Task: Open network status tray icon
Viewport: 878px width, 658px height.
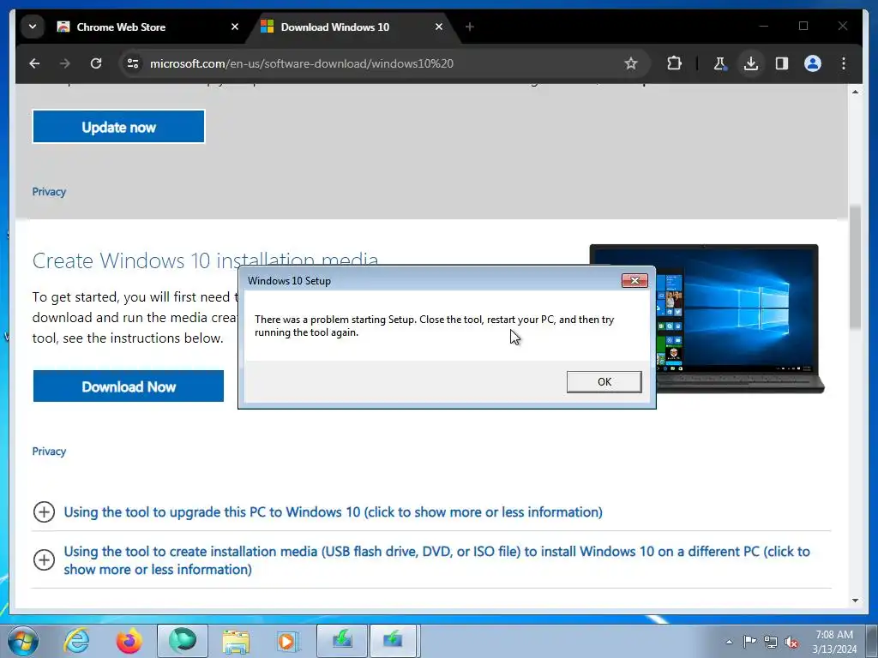Action: (x=771, y=642)
